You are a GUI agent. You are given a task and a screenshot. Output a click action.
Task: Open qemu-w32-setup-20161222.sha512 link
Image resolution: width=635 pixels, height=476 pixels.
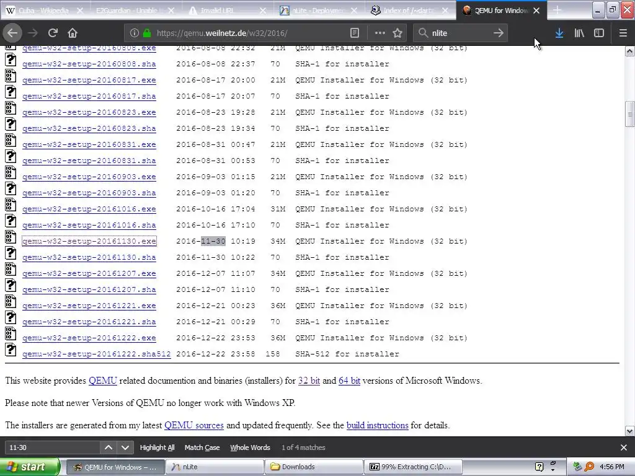(x=96, y=354)
